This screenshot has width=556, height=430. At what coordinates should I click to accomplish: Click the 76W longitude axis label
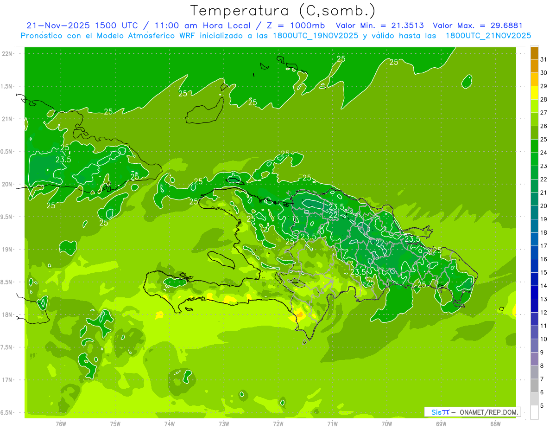[x=61, y=424]
